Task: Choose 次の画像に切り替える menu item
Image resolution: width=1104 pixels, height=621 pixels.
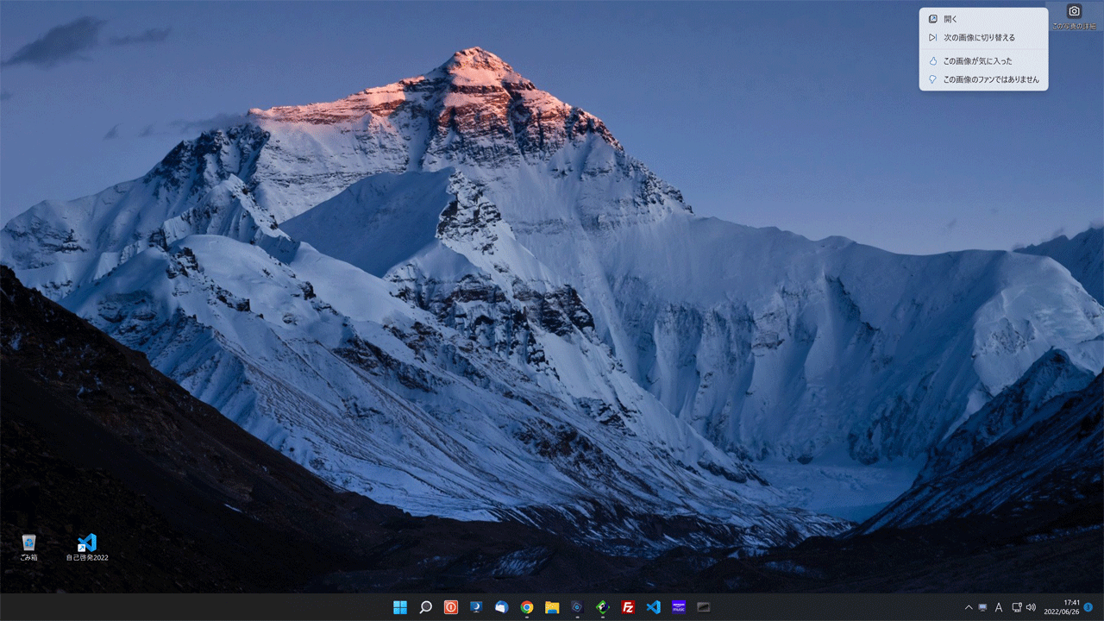Action: click(983, 38)
